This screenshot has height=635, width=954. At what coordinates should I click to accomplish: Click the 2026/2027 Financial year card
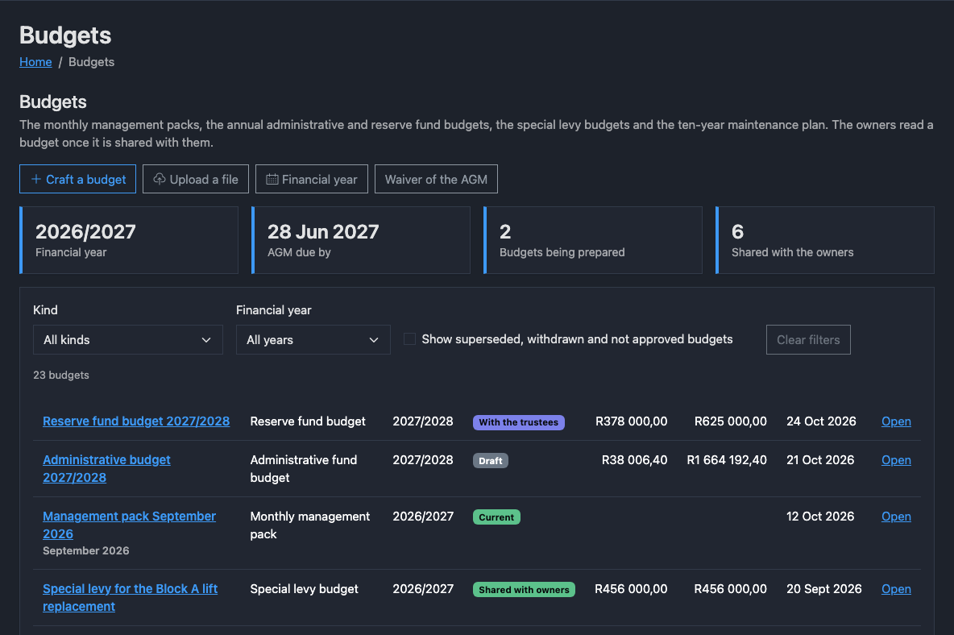(128, 239)
